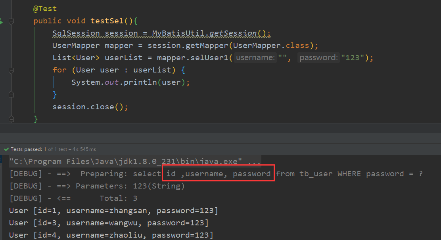The width and height of the screenshot is (441, 240).
Task: Click the green Tests passed checkmark icon
Action: (x=6, y=149)
